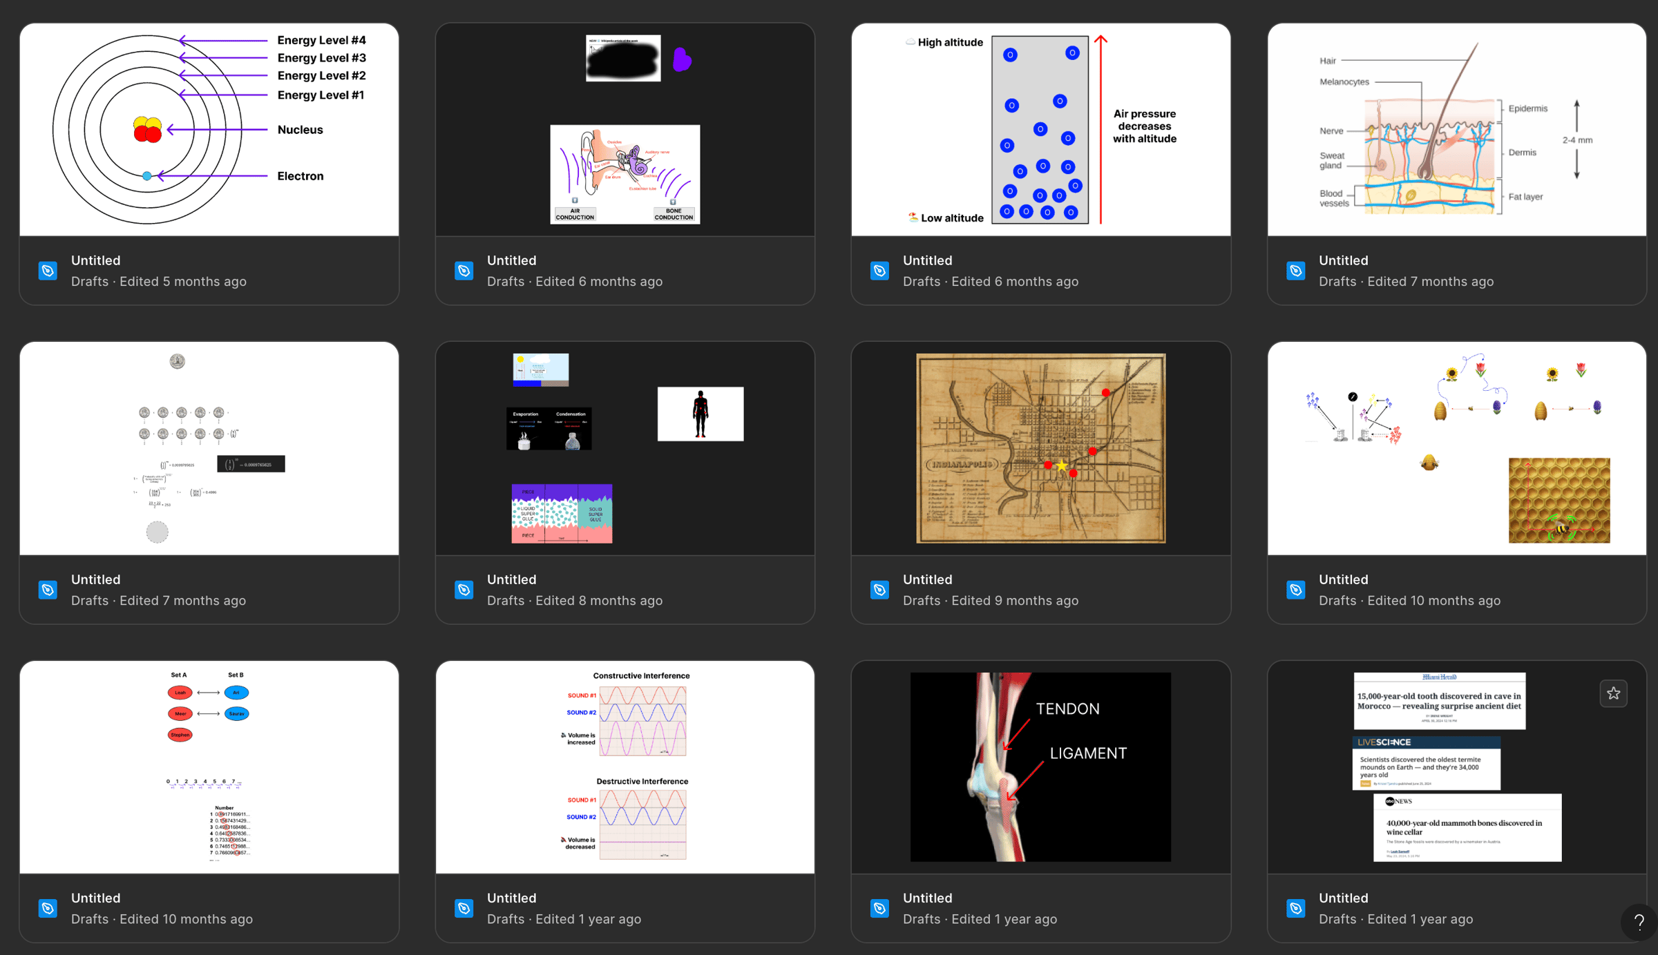This screenshot has height=955, width=1658.
Task: Click file icon of sound interference draft
Action: tap(464, 908)
